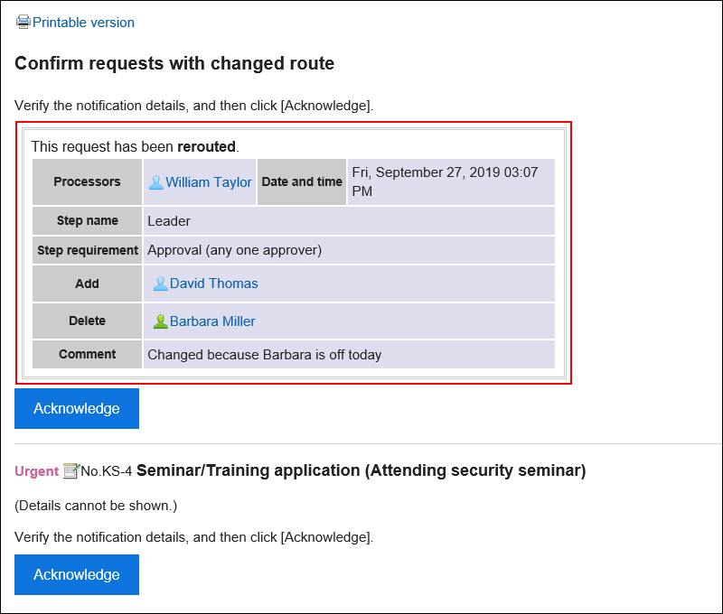Select the Seminar/Training application request title
723x614 pixels.
[361, 470]
